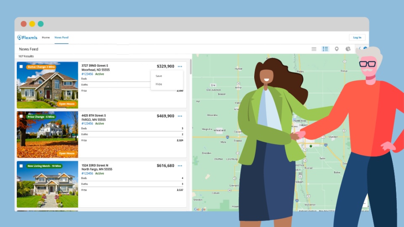Open listing number link for 4425 8TH Street

pyautogui.click(x=88, y=124)
